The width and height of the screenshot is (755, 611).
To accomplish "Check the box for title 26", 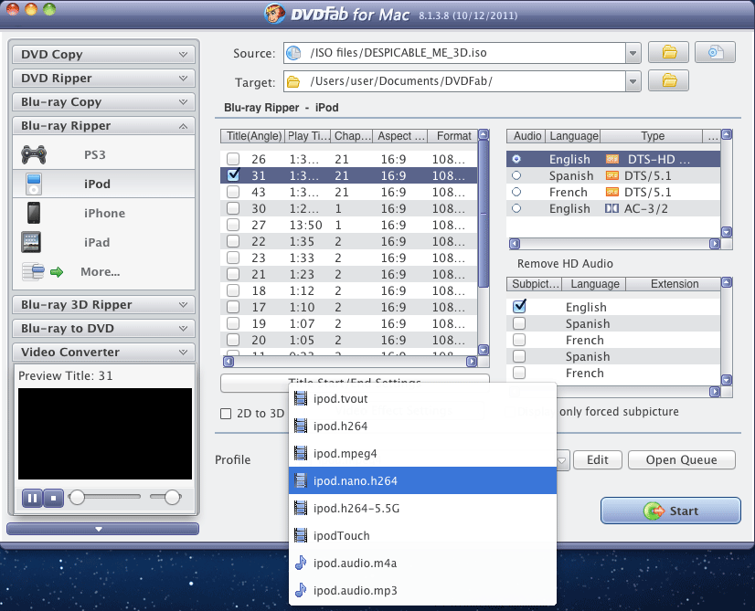I will click(233, 159).
